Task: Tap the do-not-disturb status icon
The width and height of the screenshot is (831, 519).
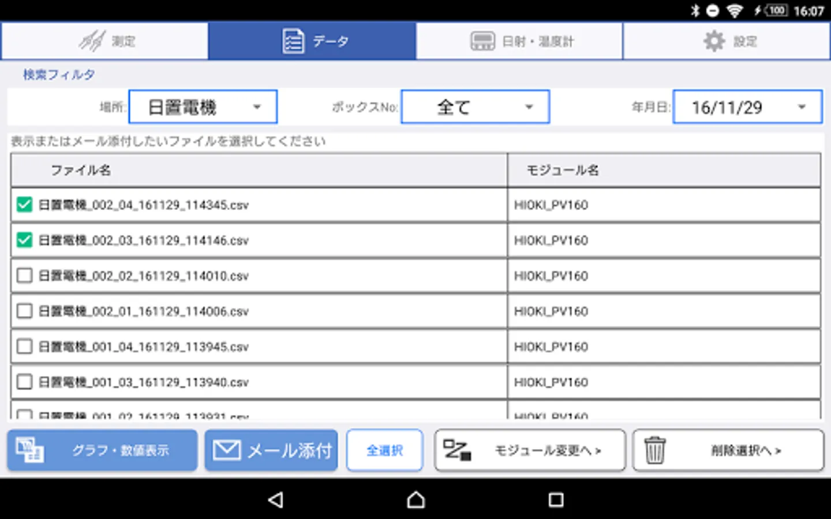Action: pos(713,10)
